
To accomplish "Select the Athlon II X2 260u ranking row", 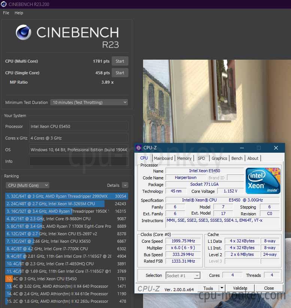I will tap(67, 301).
